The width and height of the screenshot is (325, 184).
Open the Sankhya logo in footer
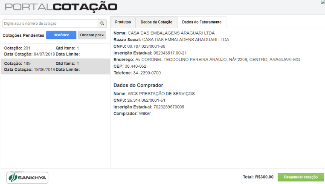[27, 177]
